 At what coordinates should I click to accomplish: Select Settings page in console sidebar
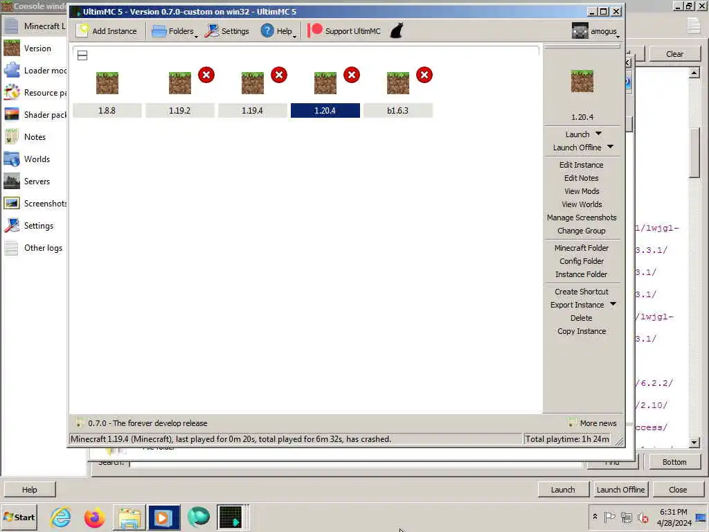34,226
